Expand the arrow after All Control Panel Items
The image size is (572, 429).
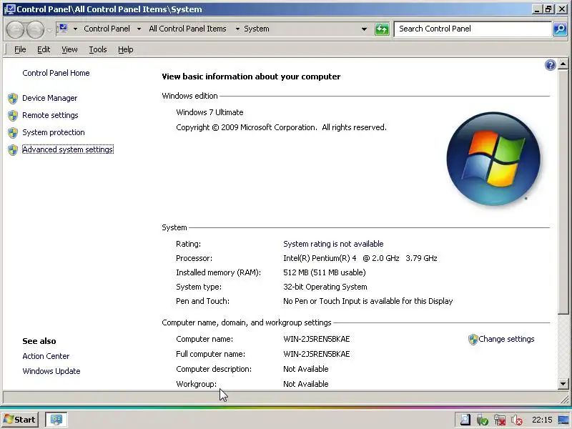point(237,29)
